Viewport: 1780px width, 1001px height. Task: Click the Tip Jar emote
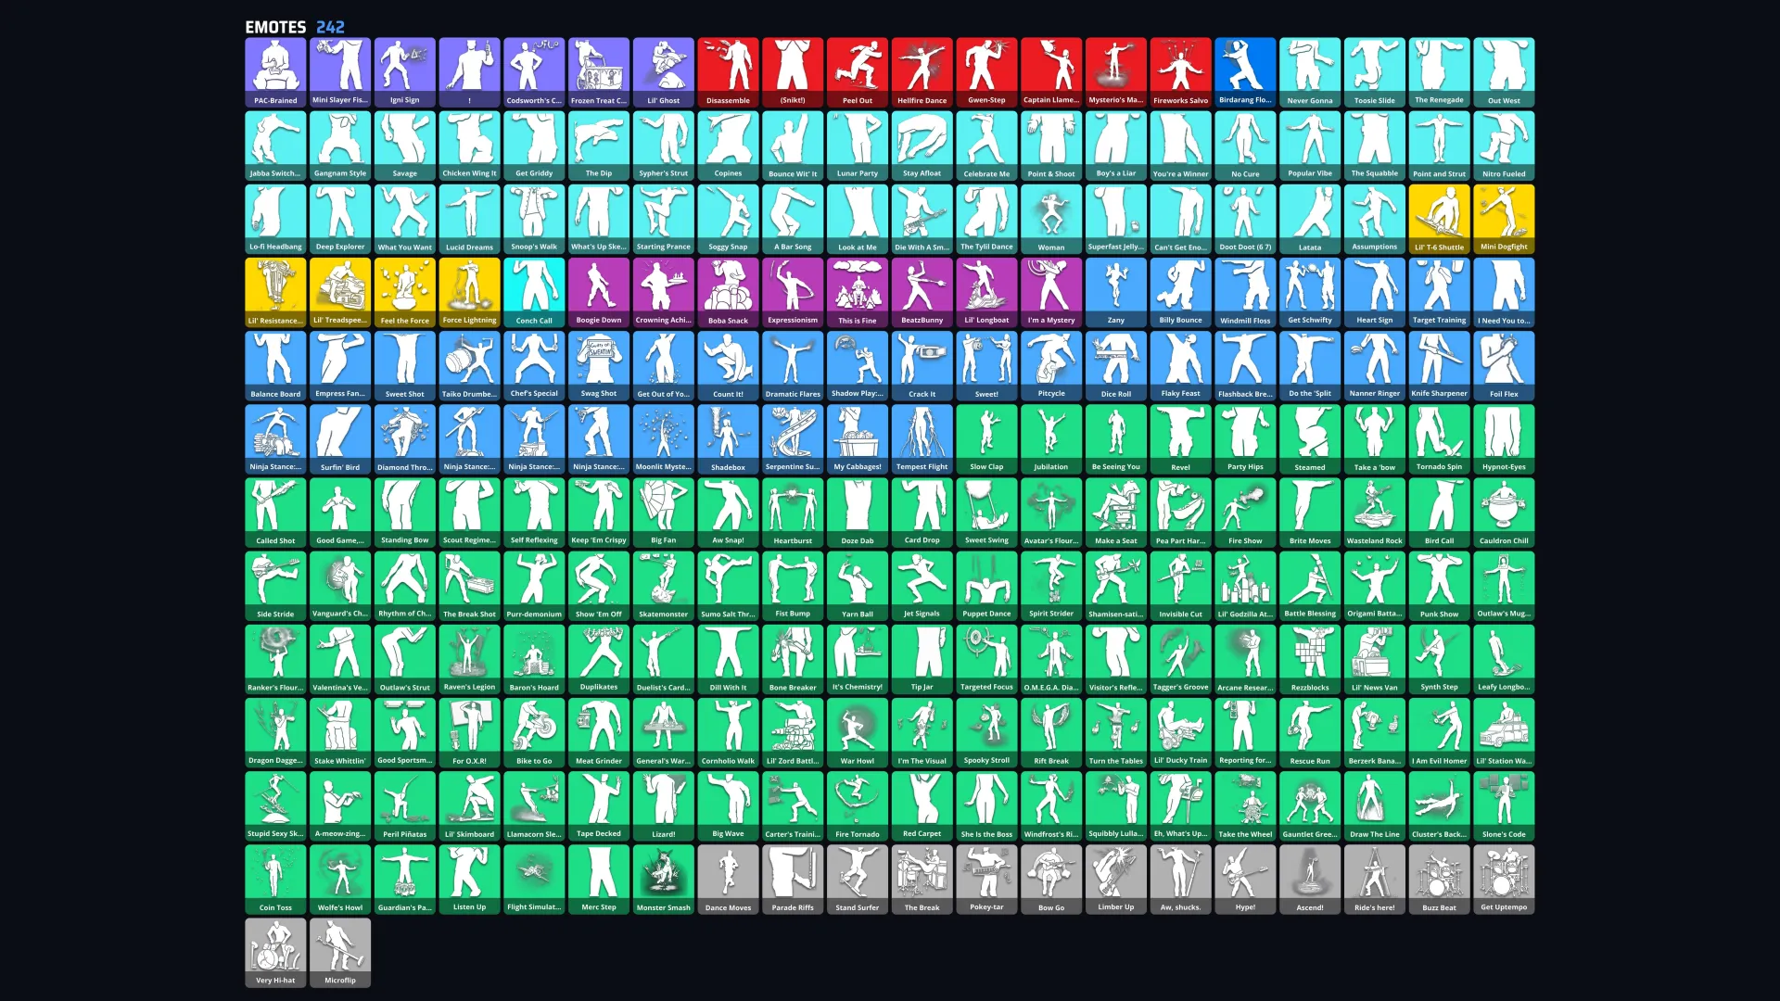(x=922, y=659)
